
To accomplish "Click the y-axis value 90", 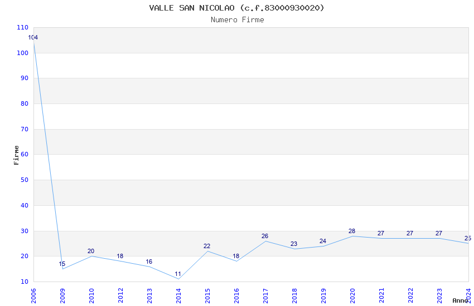I will click(25, 78).
